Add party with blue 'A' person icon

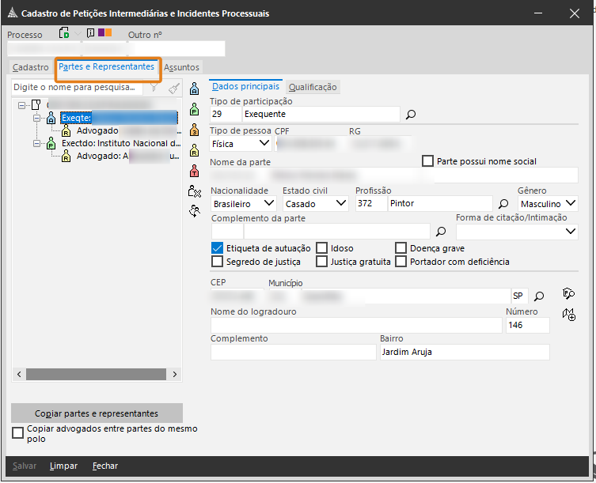(x=194, y=89)
